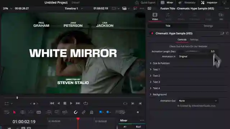Toggle the Position Lock padlock icon
Screen dimensions: 230x129
(92, 112)
